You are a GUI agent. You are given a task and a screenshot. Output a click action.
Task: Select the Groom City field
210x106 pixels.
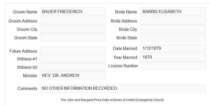pyautogui.click(x=73, y=29)
